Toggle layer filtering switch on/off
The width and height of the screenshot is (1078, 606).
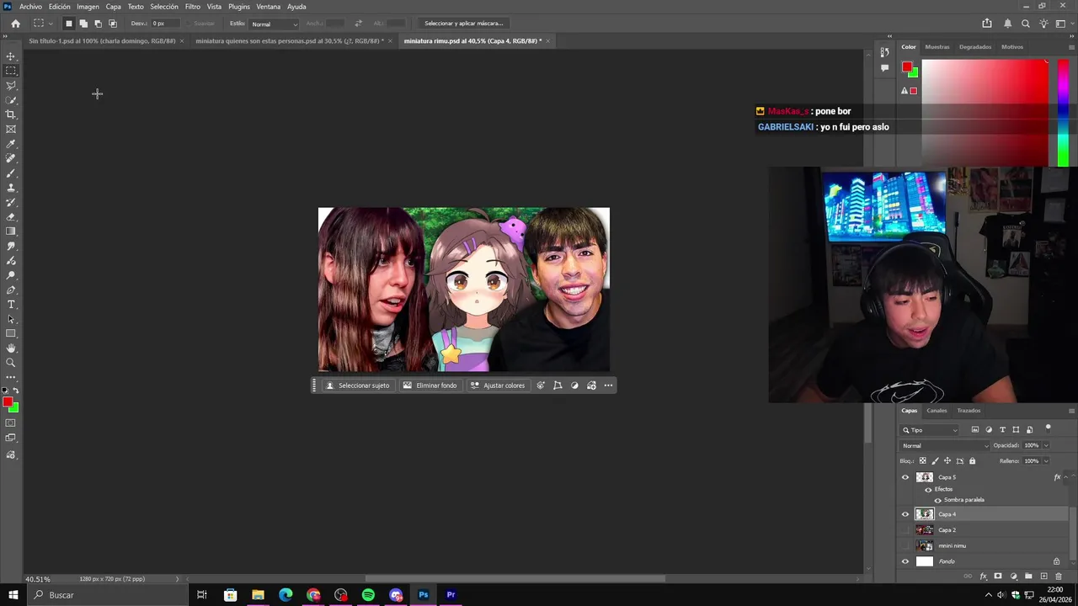(1048, 428)
